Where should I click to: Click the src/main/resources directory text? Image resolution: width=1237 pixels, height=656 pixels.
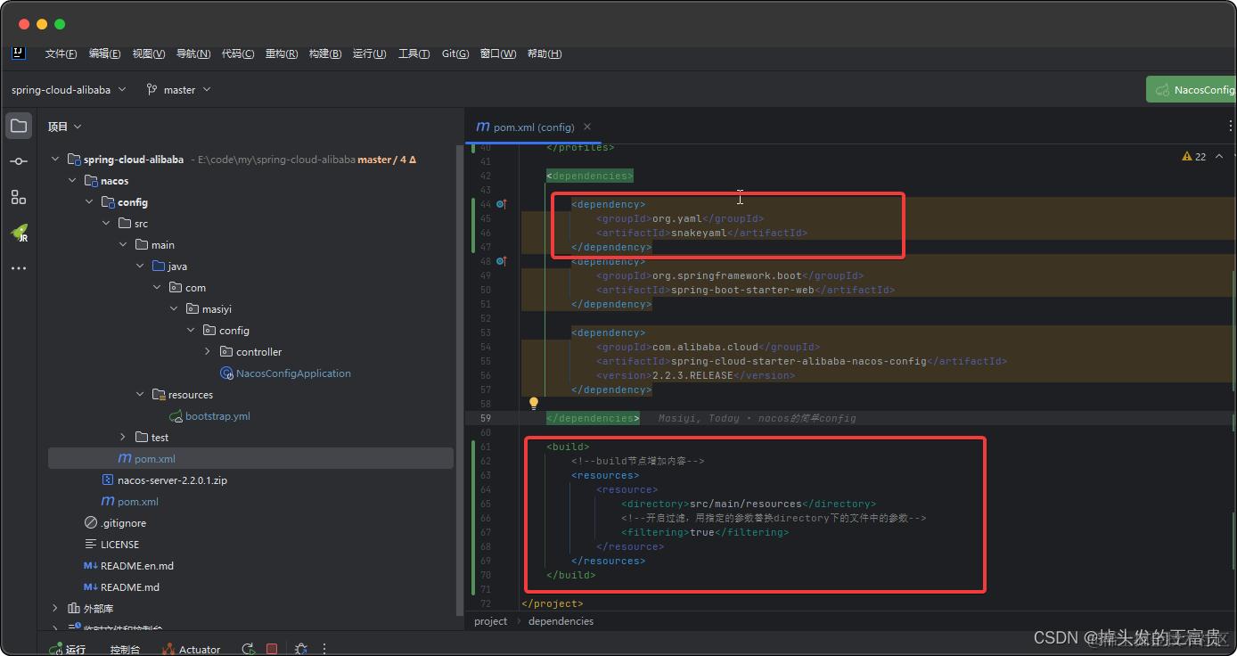[746, 504]
